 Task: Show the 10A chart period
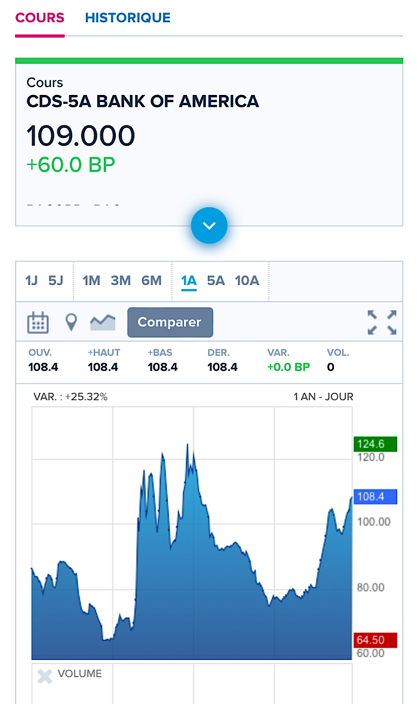(247, 281)
